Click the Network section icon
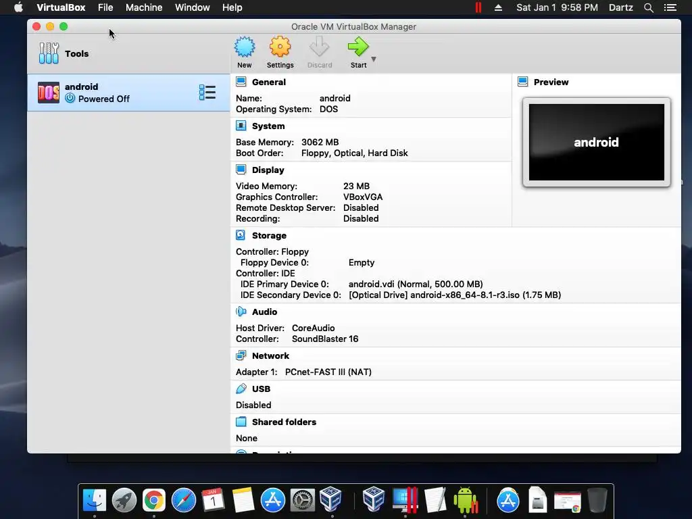Screen dimensions: 692x519 pyautogui.click(x=241, y=355)
